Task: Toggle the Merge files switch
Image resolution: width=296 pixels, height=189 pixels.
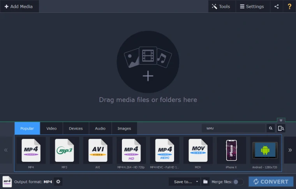Action: (x=238, y=182)
